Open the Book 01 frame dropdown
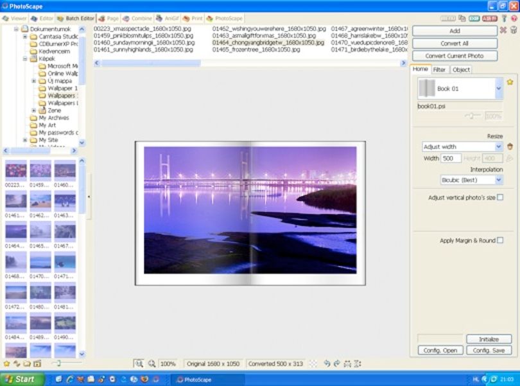The image size is (520, 386). coord(499,88)
